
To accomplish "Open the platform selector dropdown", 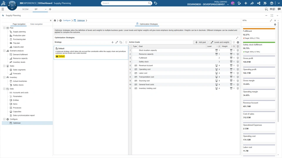I will pyautogui.click(x=228, y=4).
